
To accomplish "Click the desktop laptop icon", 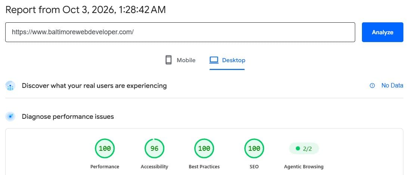I will [x=214, y=60].
